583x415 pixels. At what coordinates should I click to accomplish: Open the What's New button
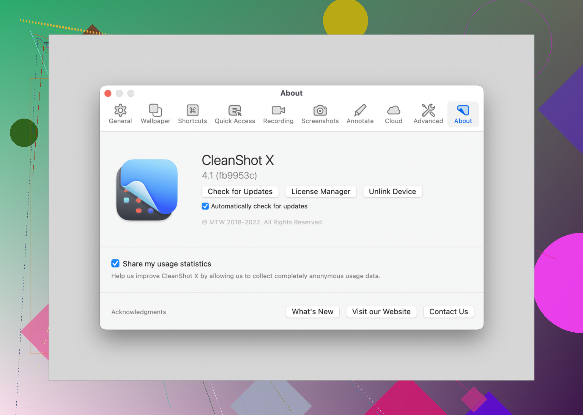[312, 312]
